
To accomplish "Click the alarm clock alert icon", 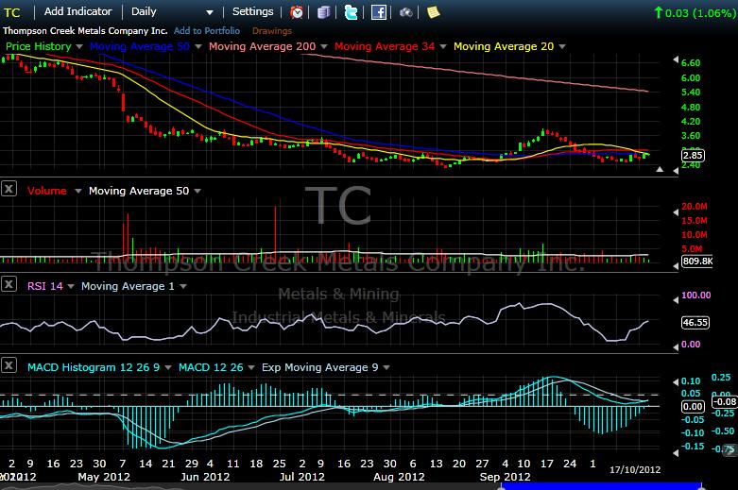I will 297,12.
